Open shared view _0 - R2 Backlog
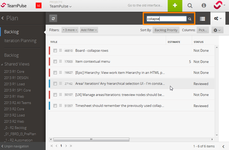The width and height of the screenshot is (229, 150). 15,128
